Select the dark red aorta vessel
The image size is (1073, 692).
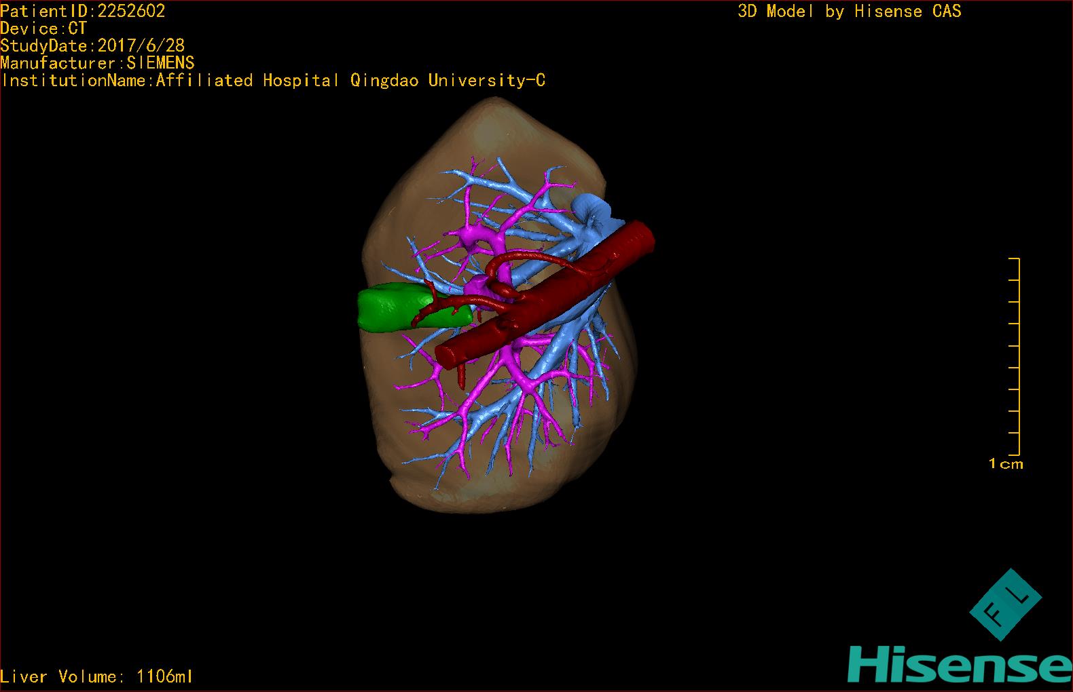543,294
